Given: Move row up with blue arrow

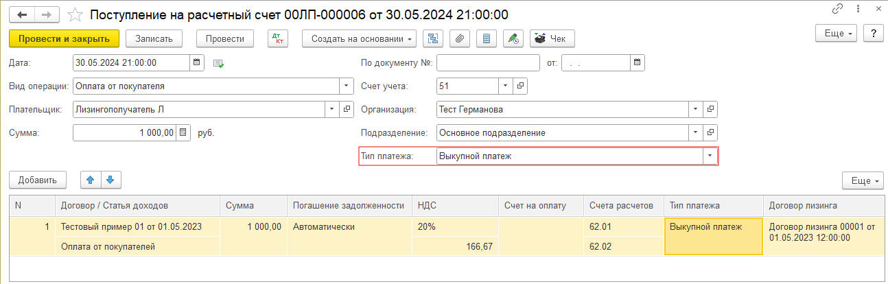Looking at the screenshot, I should (91, 180).
